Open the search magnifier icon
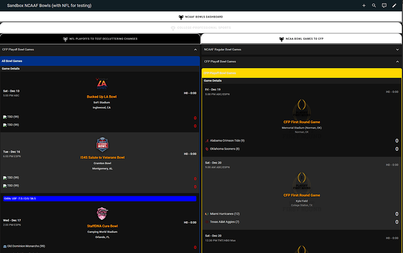The height and width of the screenshot is (253, 403). pos(374,5)
